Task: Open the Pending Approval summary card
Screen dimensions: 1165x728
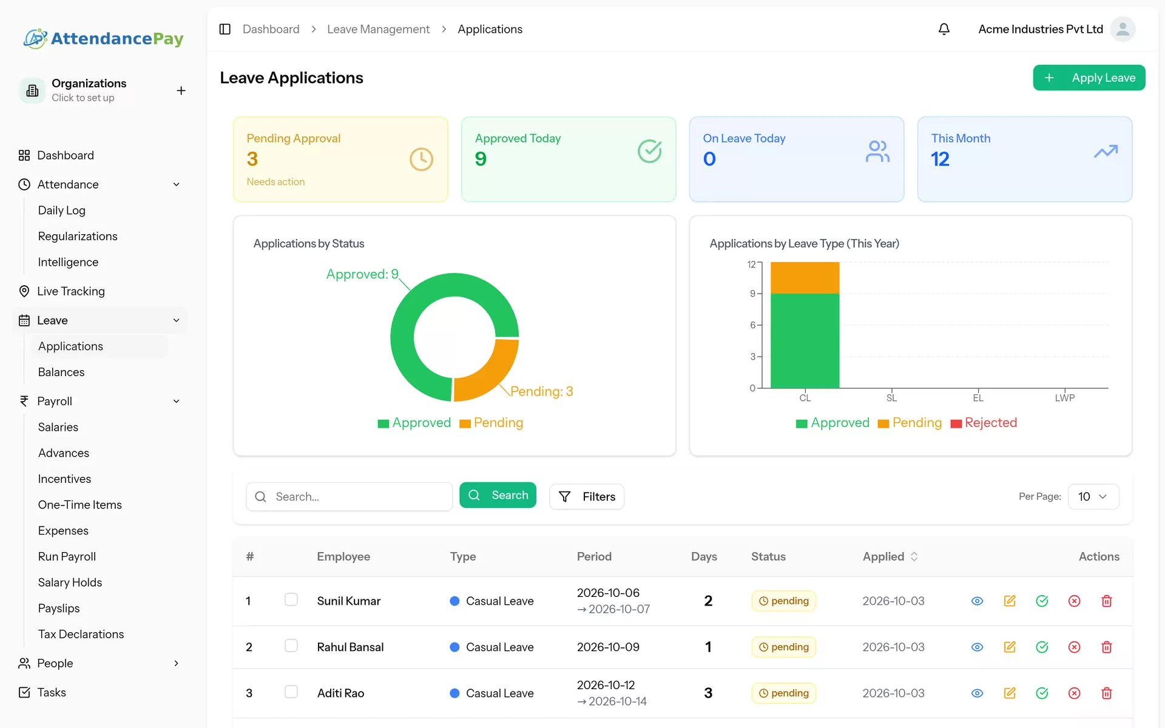Action: pos(340,159)
